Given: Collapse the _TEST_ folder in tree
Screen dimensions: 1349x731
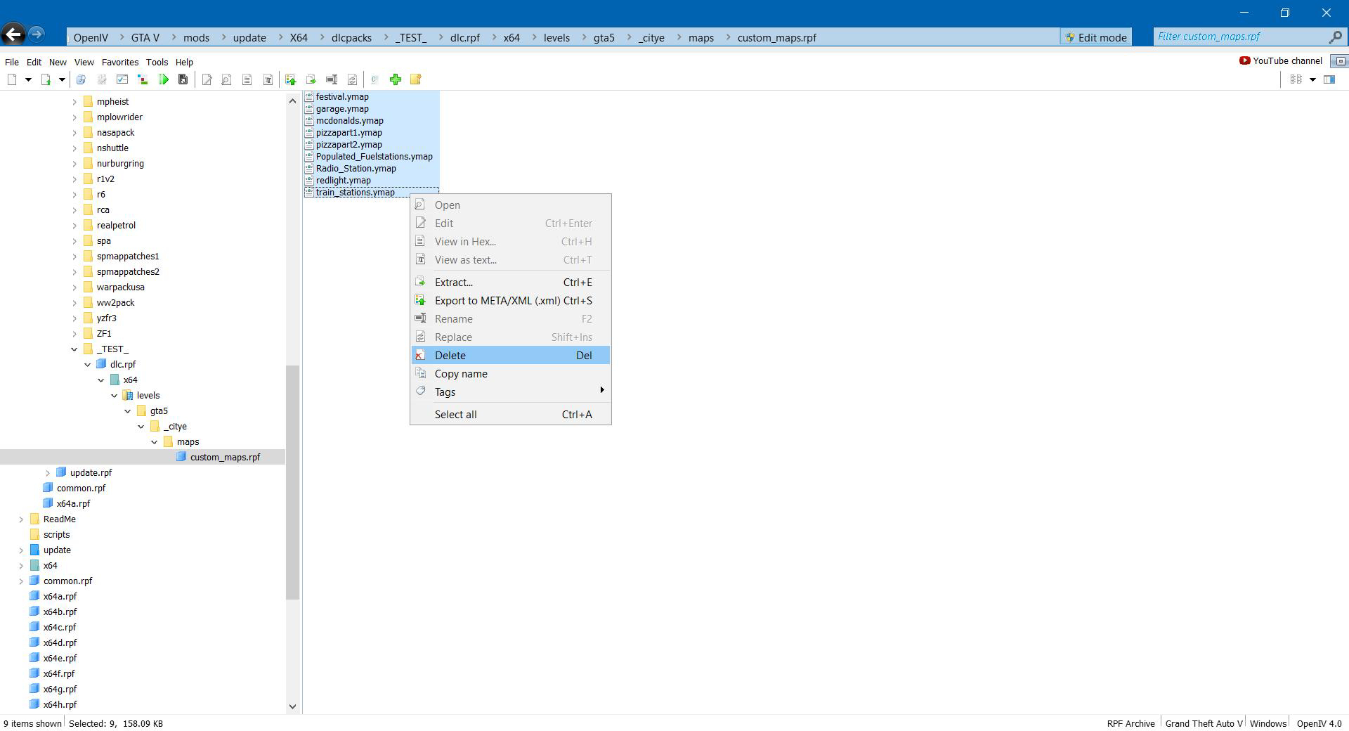Looking at the screenshot, I should coord(74,349).
